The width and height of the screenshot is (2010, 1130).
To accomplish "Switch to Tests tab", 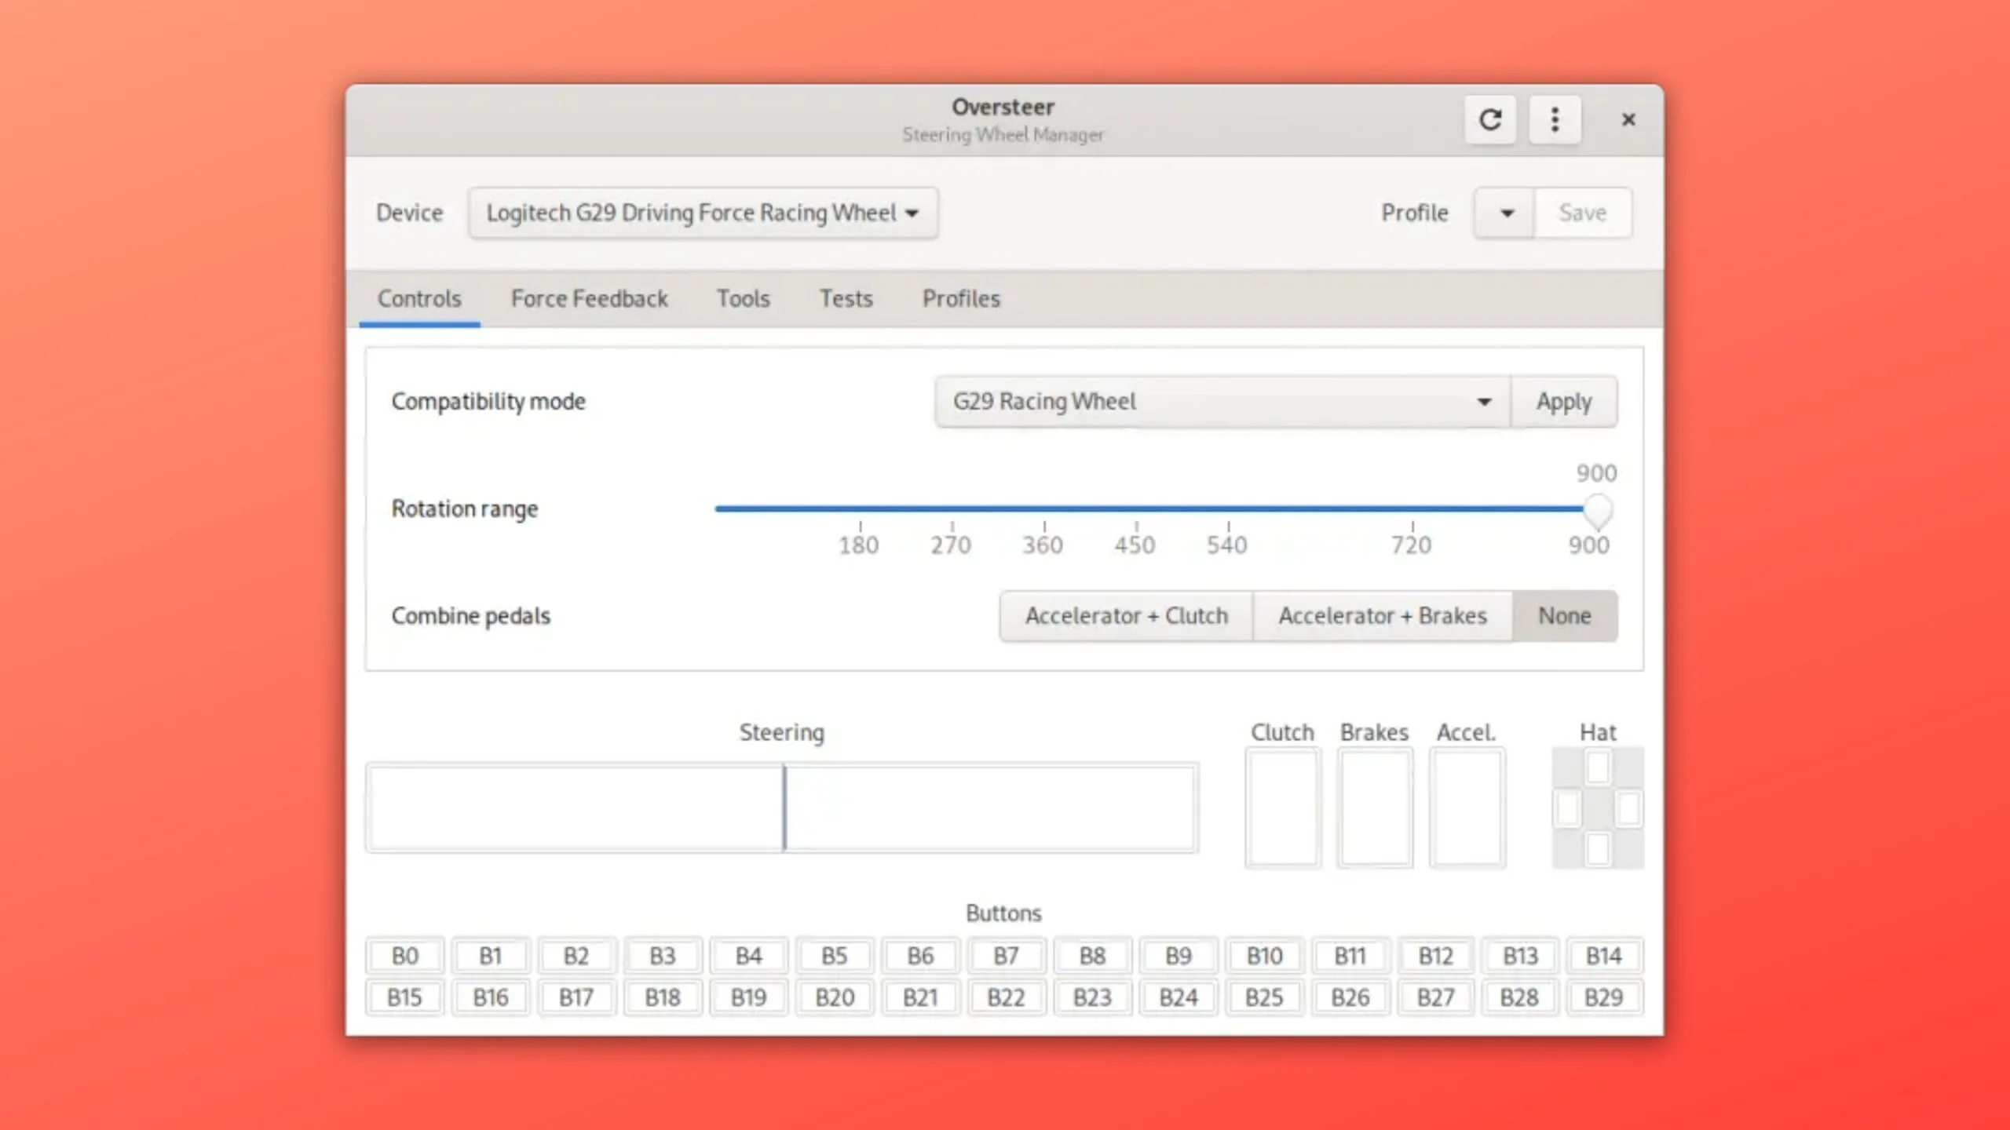I will pyautogui.click(x=846, y=298).
